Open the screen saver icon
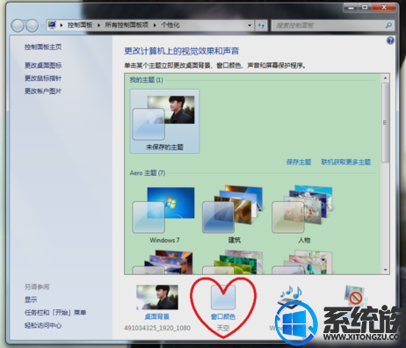The image size is (406, 348). [x=356, y=296]
